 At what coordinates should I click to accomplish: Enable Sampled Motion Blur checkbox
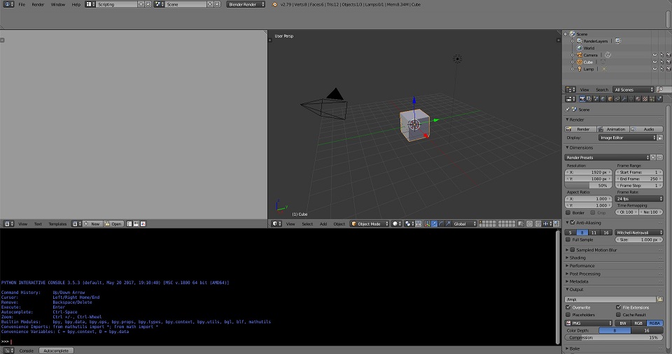point(573,250)
